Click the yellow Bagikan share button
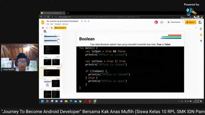Viewport: 205px width, 115px height. [191, 22]
